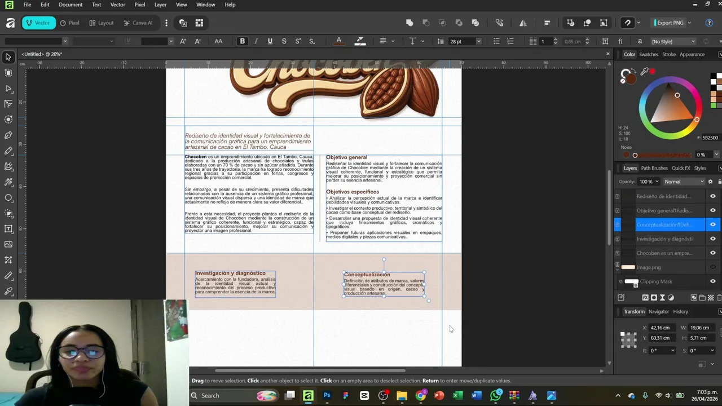Viewport: 722px width, 406px height.
Task: Hide the Clipping Mask layer
Action: point(712,281)
